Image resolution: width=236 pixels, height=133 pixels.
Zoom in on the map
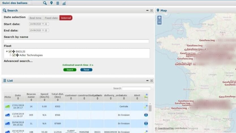coord(159,18)
